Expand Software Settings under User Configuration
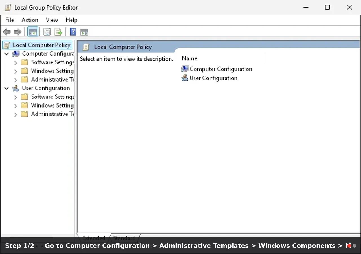This screenshot has width=361, height=254. pos(16,97)
